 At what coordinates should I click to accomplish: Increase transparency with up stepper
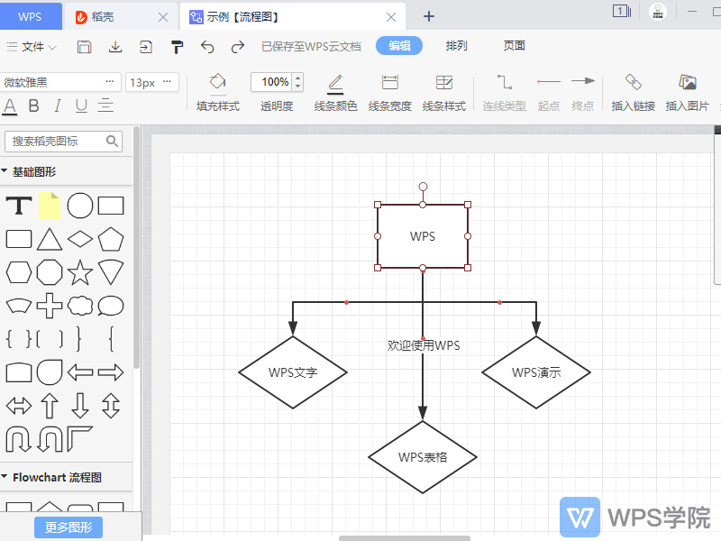[298, 78]
